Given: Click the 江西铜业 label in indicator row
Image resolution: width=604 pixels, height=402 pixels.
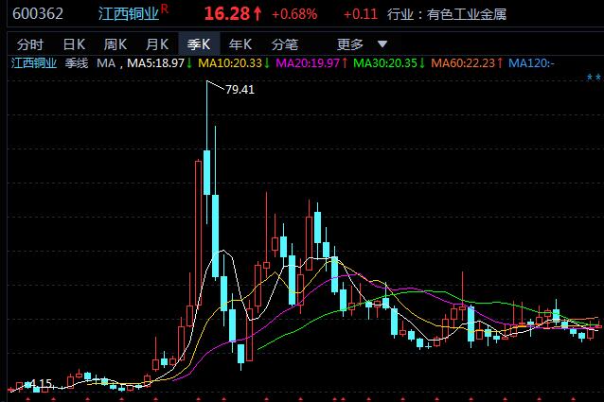Looking at the screenshot, I should tap(34, 63).
